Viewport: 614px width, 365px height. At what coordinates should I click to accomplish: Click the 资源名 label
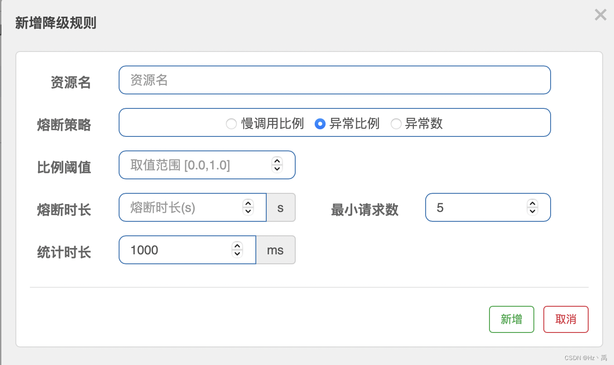pyautogui.click(x=71, y=83)
